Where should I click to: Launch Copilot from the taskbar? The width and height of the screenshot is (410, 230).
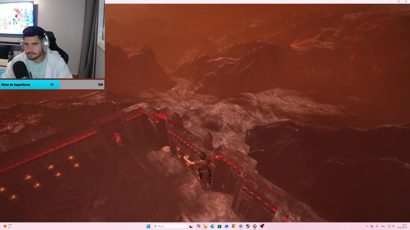coord(198,226)
